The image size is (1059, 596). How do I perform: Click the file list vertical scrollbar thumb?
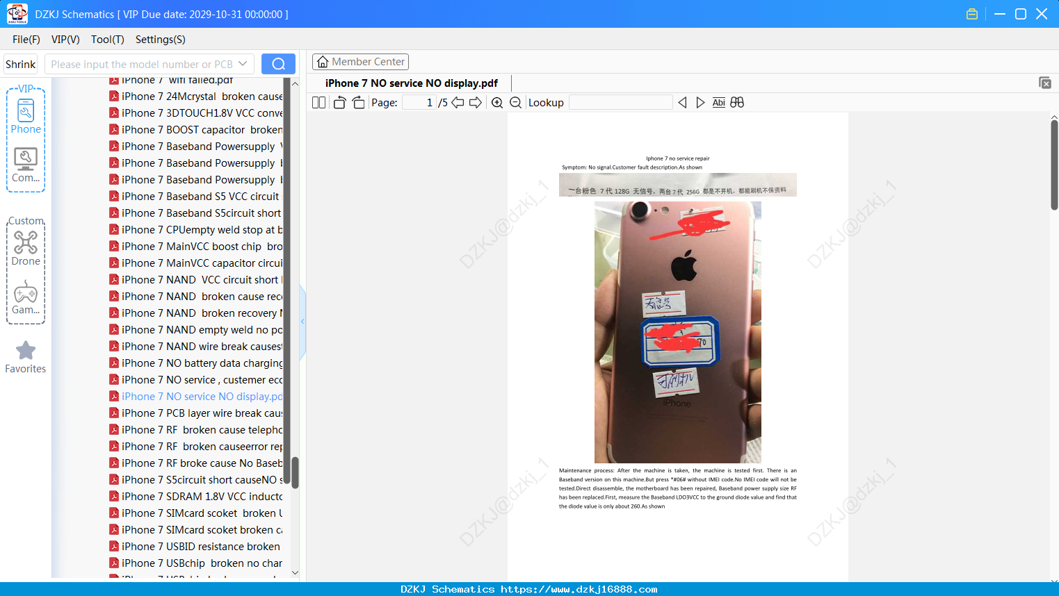295,472
